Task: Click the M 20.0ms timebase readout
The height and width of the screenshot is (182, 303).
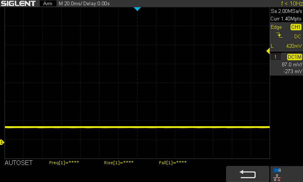Action: click(x=70, y=3)
